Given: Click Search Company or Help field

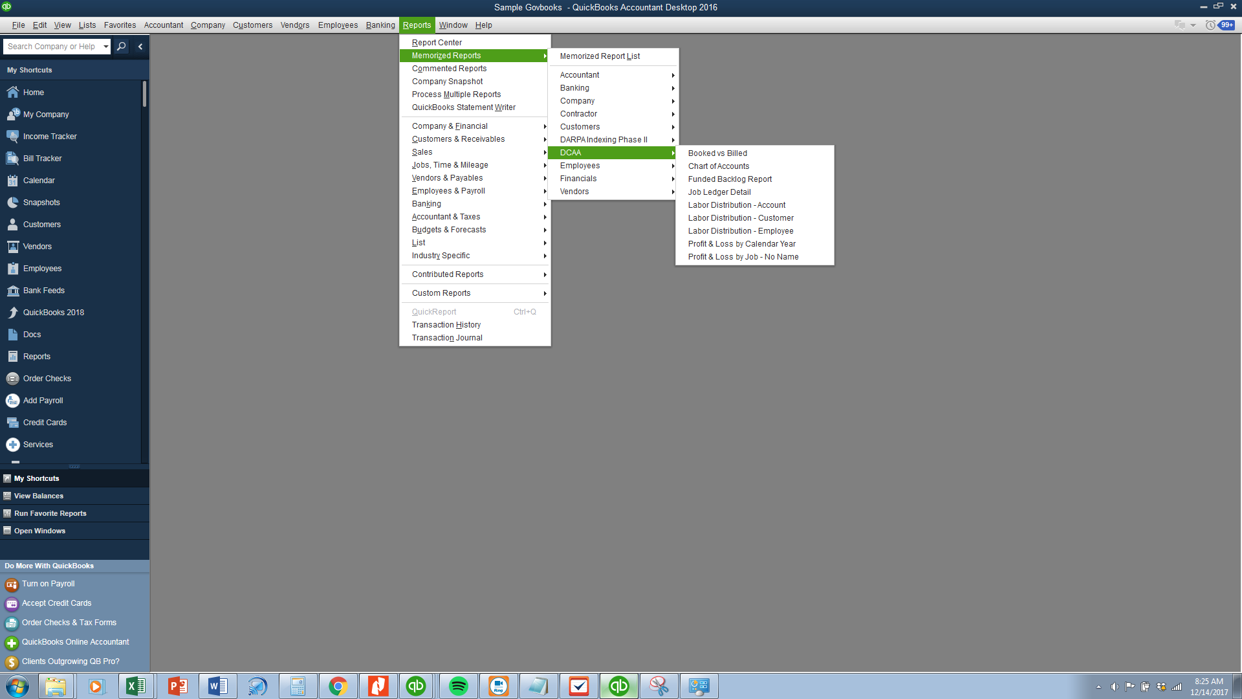Looking at the screenshot, I should pos(52,47).
